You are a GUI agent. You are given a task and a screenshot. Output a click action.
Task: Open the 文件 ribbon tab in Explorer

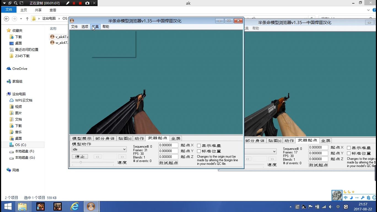tap(9, 10)
